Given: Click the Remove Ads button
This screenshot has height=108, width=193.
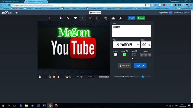Looking at the screenshot, I should coord(95,13).
